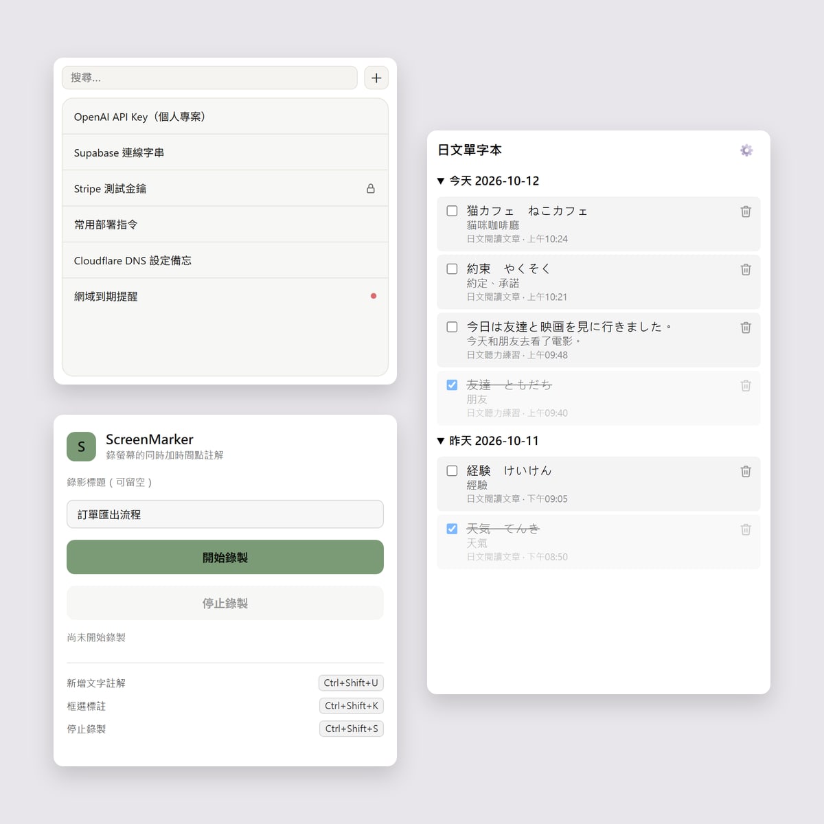Click the 框選標註 shortcut label

pyautogui.click(x=87, y=706)
